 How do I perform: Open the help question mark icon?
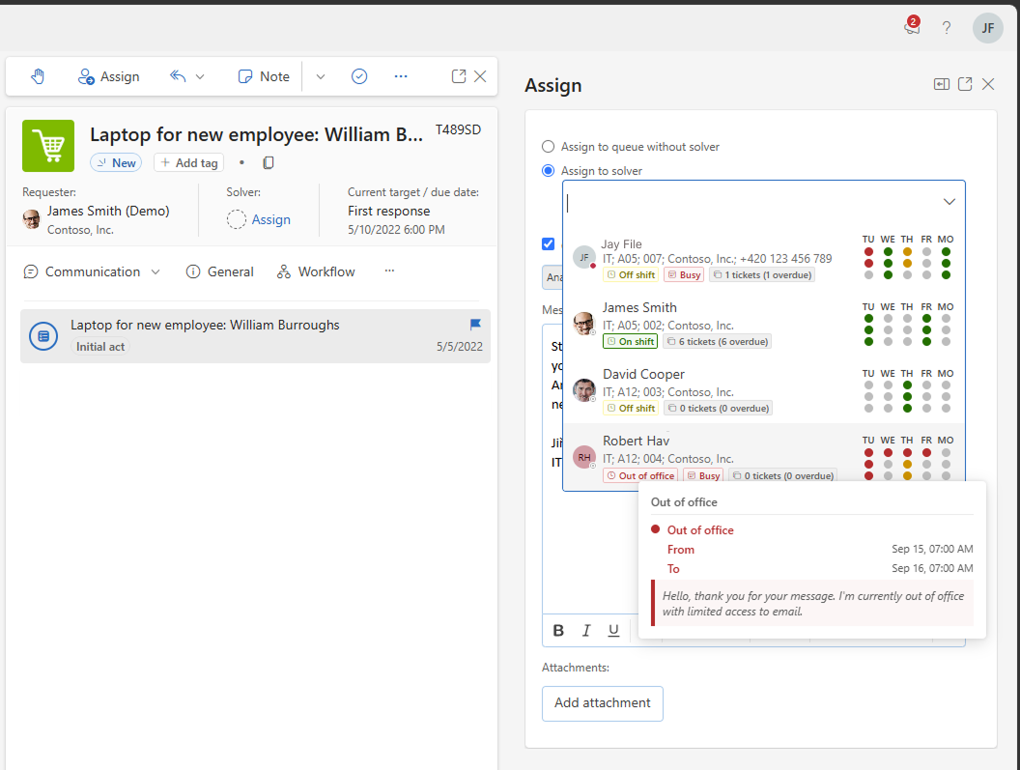click(947, 28)
